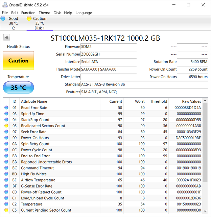Click the Power On Hours 6590 hours field
This screenshot has height=217, width=211.
tap(192, 77)
